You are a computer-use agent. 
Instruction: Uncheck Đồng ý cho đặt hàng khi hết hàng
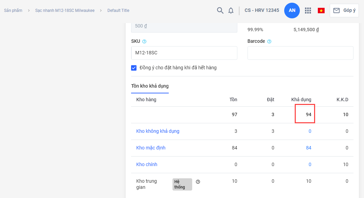pyautogui.click(x=134, y=68)
